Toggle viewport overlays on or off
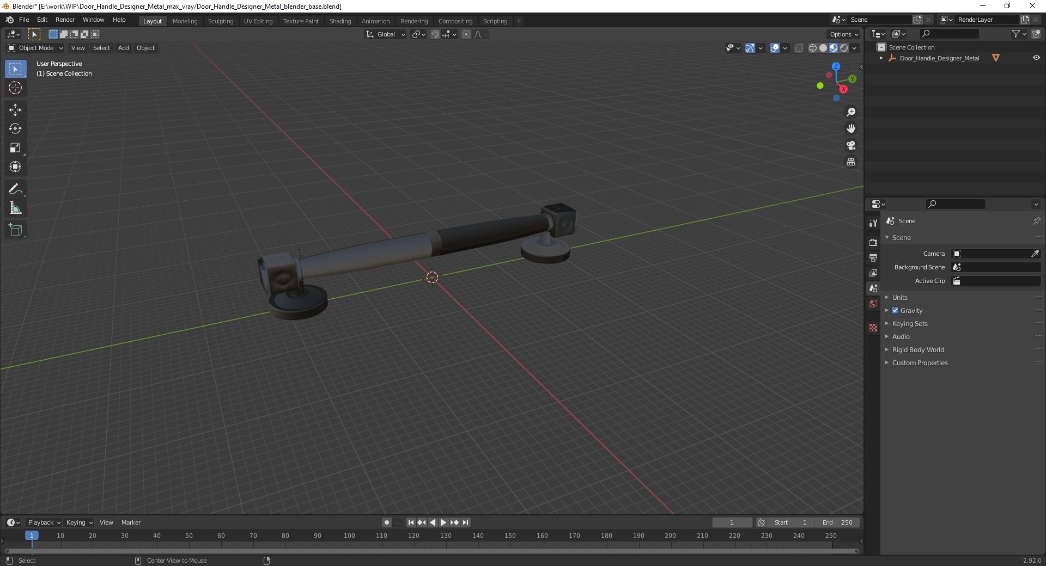1046x566 pixels. click(x=775, y=48)
